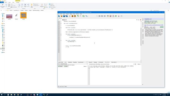The image size is (170, 96).
Task: Open the Debug menu in Wing IDE
Action: (x=71, y=14)
